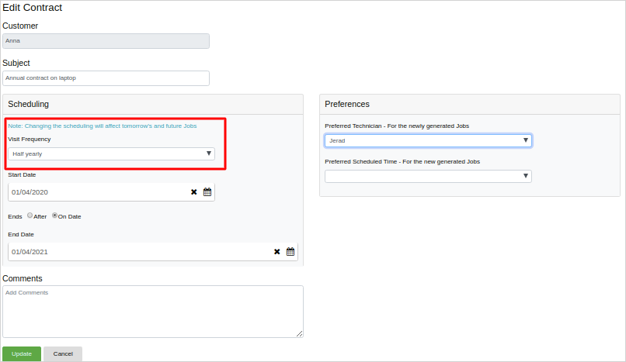Clear the Start Date value with X
Viewport: 626px width, 362px height.
194,192
